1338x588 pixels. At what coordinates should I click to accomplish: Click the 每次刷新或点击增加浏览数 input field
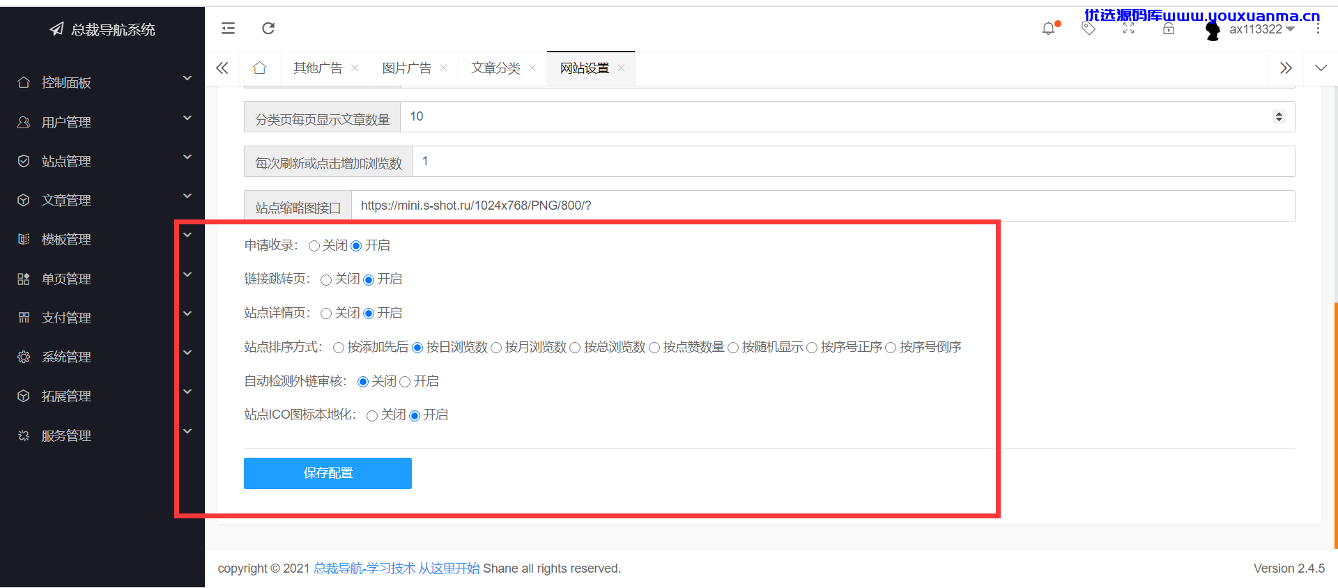pos(854,161)
